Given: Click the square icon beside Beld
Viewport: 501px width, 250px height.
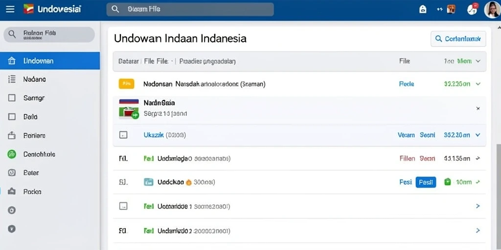Looking at the screenshot, I should [12, 117].
